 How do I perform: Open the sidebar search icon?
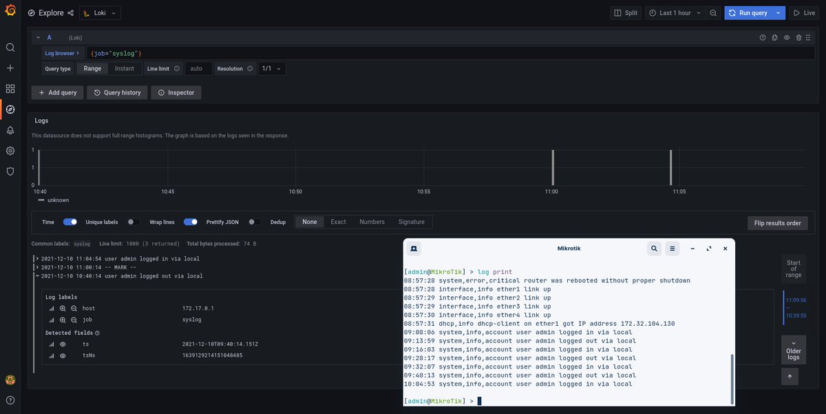(10, 48)
